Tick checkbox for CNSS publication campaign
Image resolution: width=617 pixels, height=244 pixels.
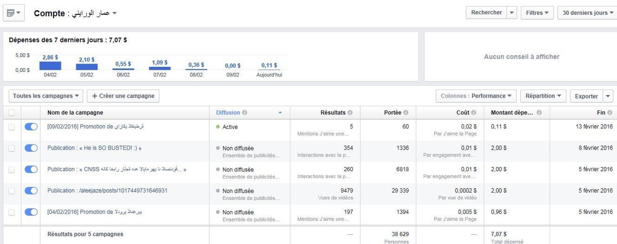click(x=12, y=170)
